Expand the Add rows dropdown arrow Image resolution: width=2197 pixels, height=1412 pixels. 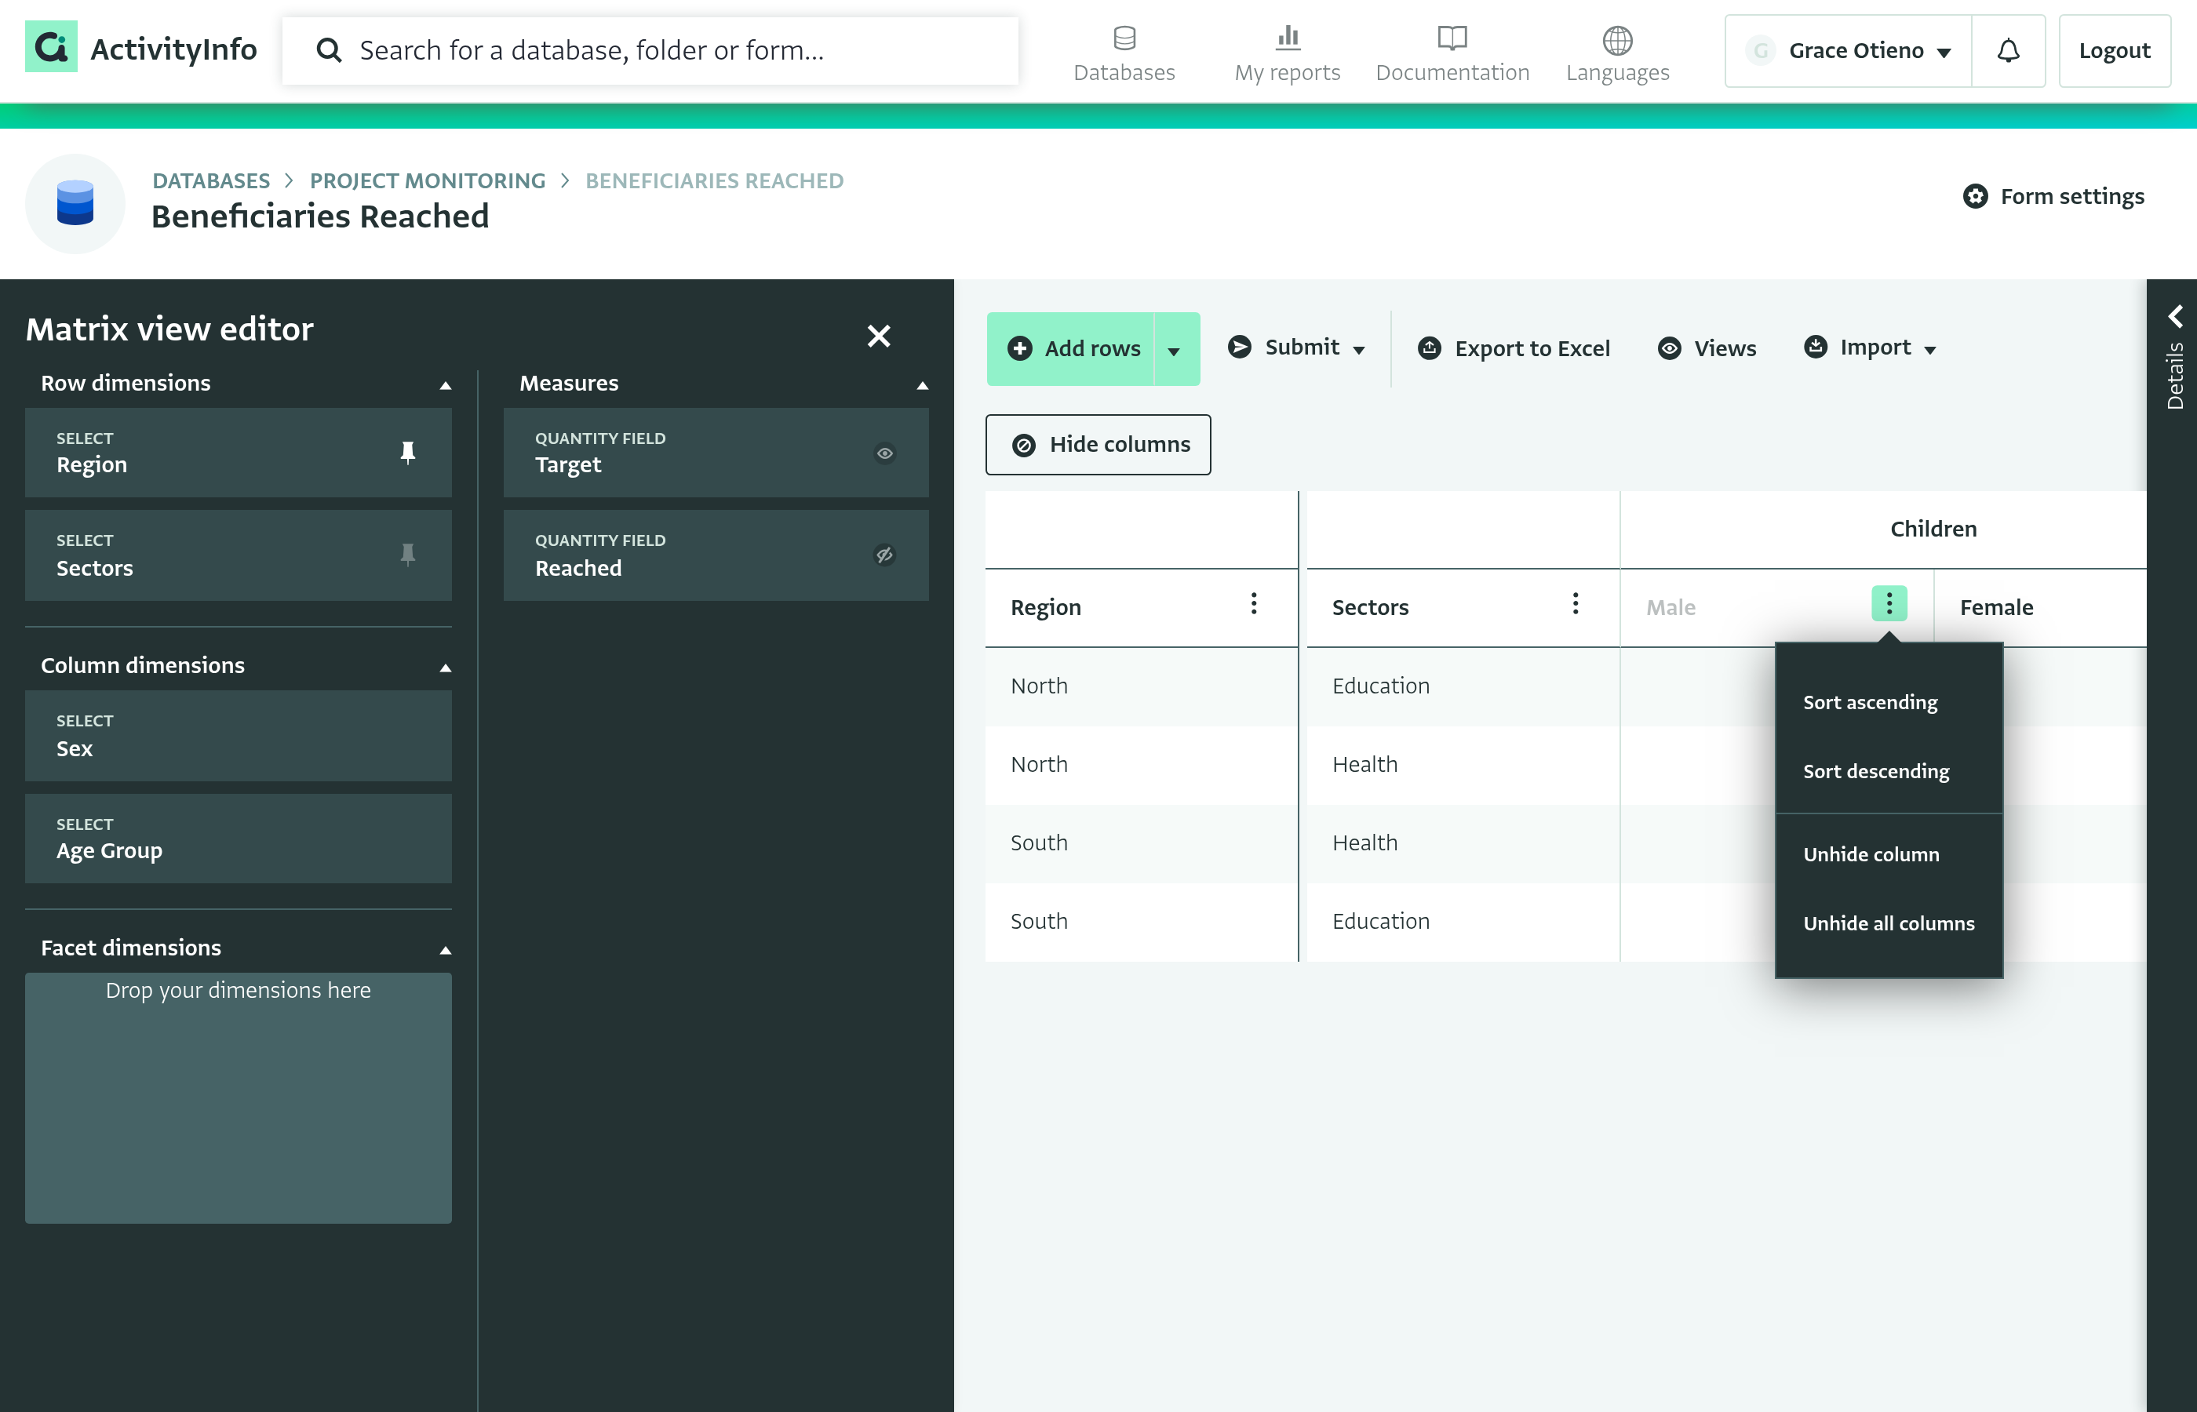click(1175, 349)
